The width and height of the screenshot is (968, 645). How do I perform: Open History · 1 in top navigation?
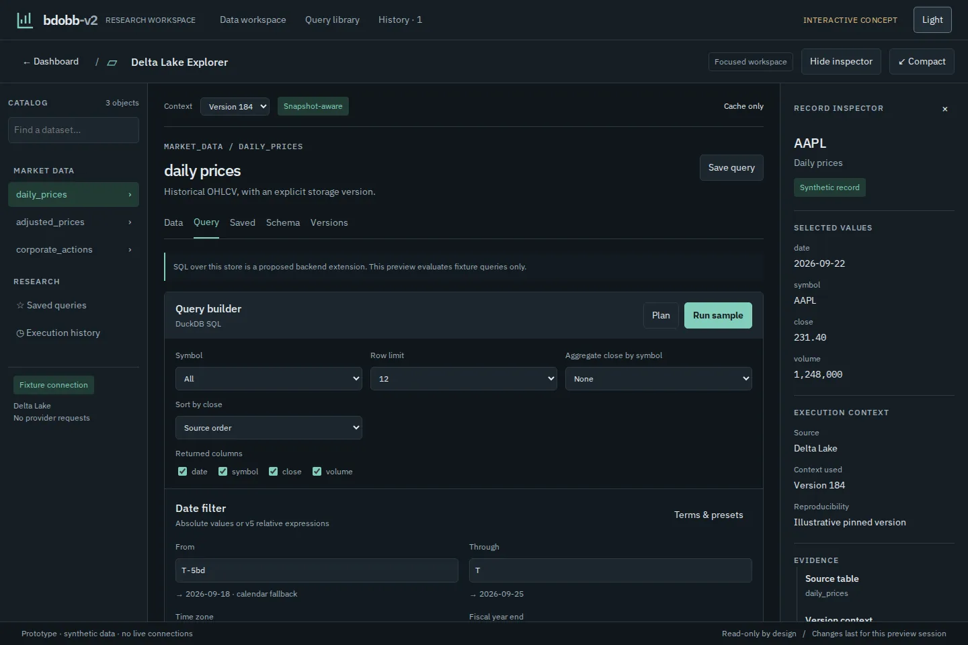pyautogui.click(x=400, y=19)
